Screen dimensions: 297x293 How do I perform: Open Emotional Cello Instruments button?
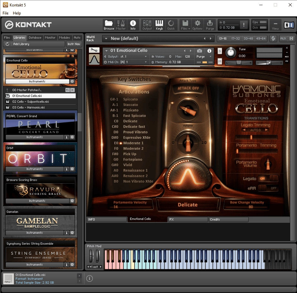click(x=37, y=81)
